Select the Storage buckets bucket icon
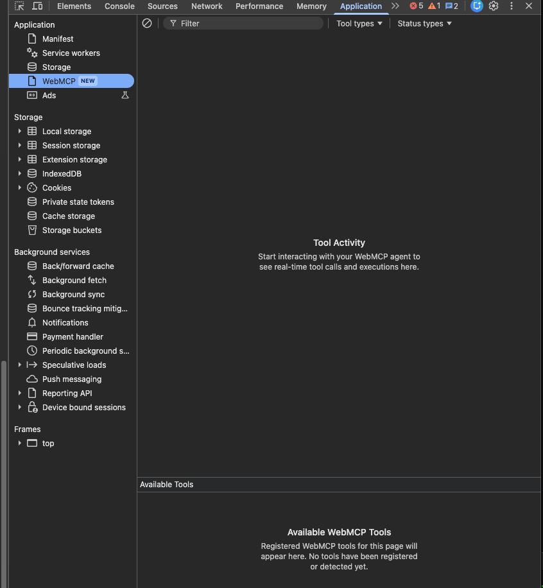This screenshot has height=588, width=543. (x=32, y=230)
